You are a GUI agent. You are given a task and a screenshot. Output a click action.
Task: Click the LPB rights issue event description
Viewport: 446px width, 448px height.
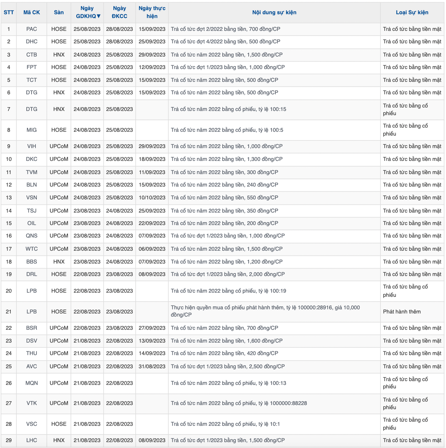[265, 311]
